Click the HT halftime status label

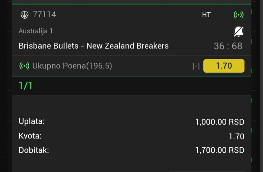[x=206, y=15]
